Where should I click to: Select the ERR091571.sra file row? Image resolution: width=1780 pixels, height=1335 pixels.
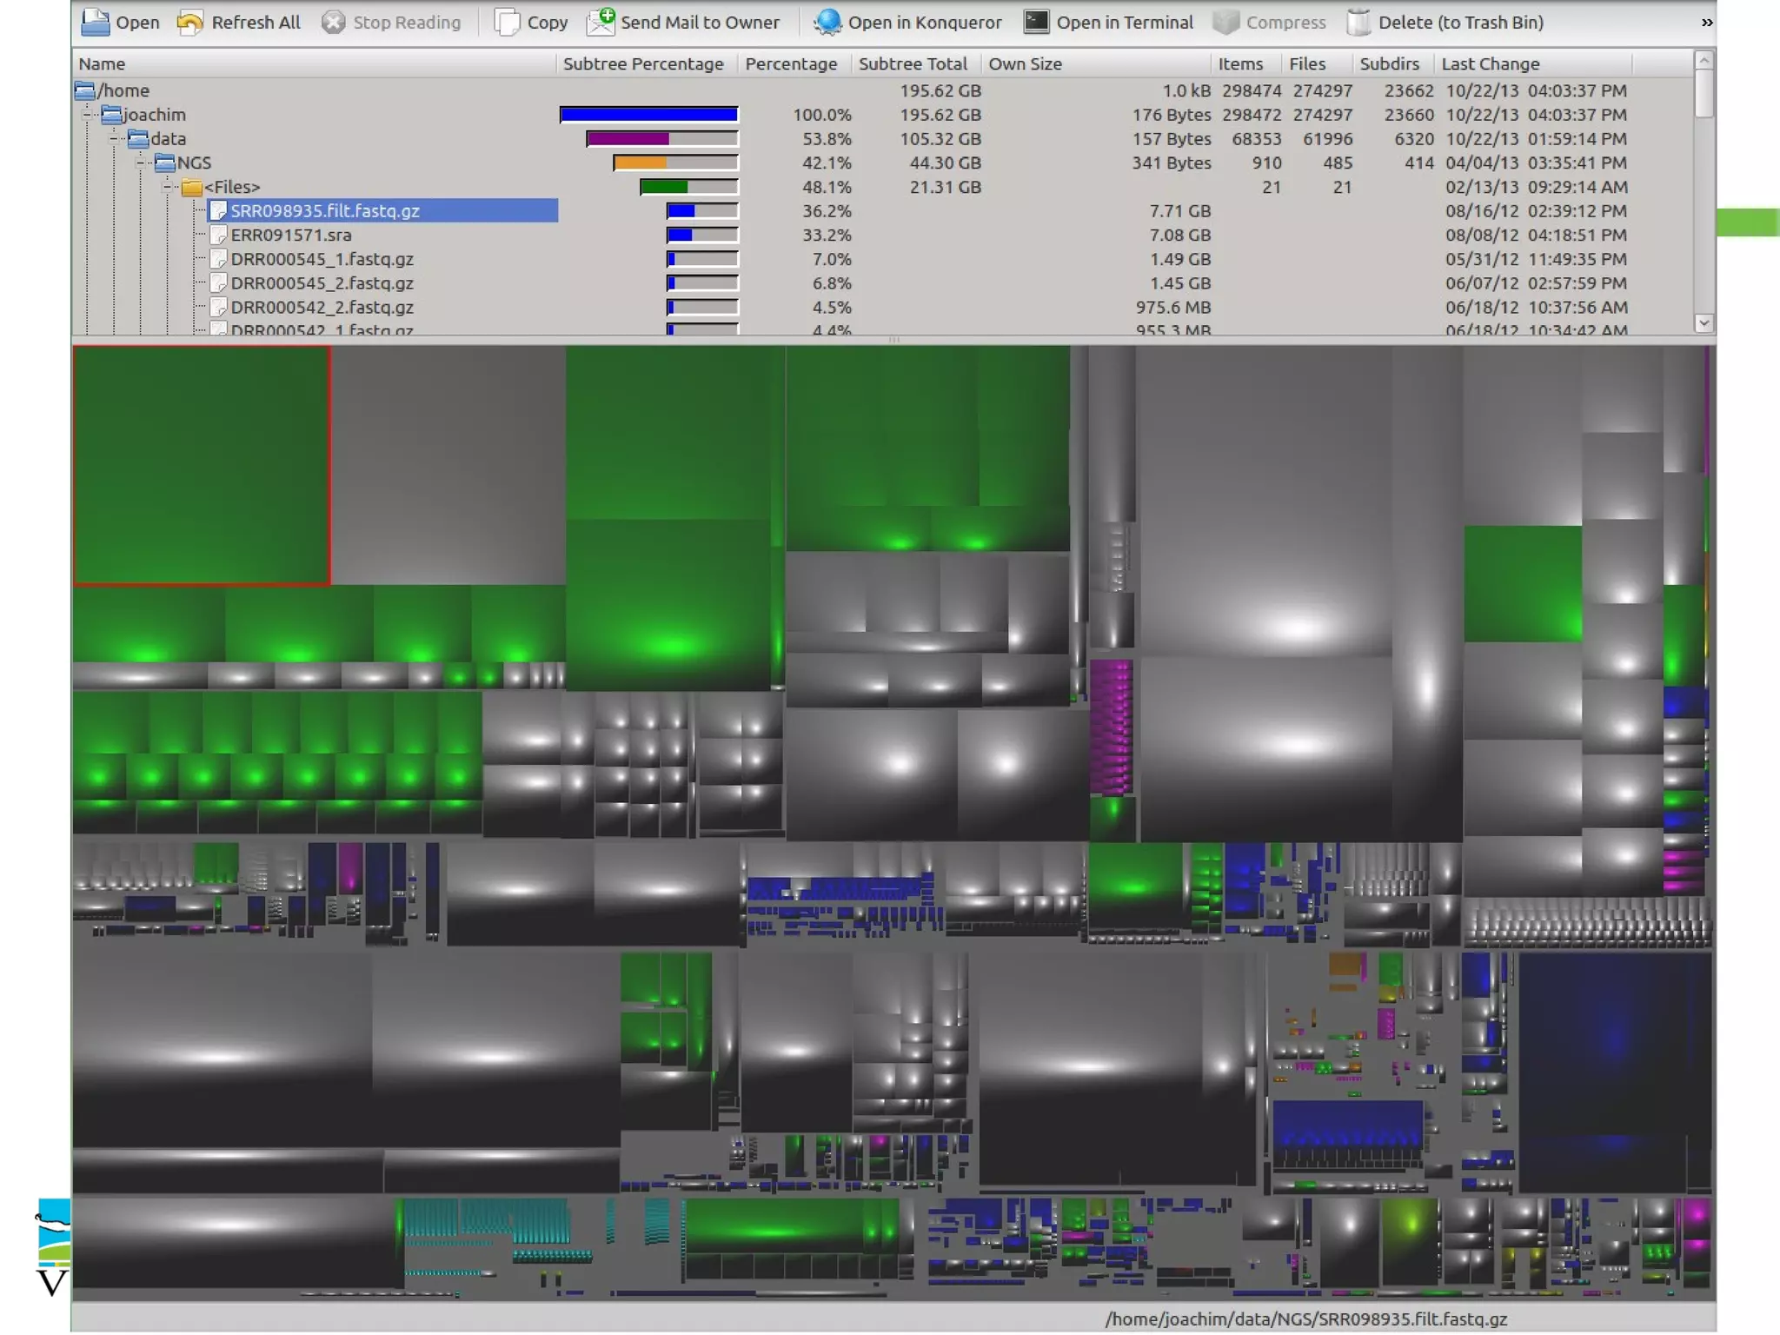click(291, 236)
